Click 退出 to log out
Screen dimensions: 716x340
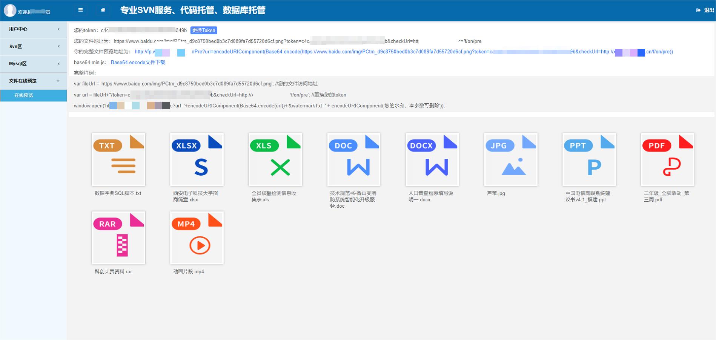(x=705, y=11)
